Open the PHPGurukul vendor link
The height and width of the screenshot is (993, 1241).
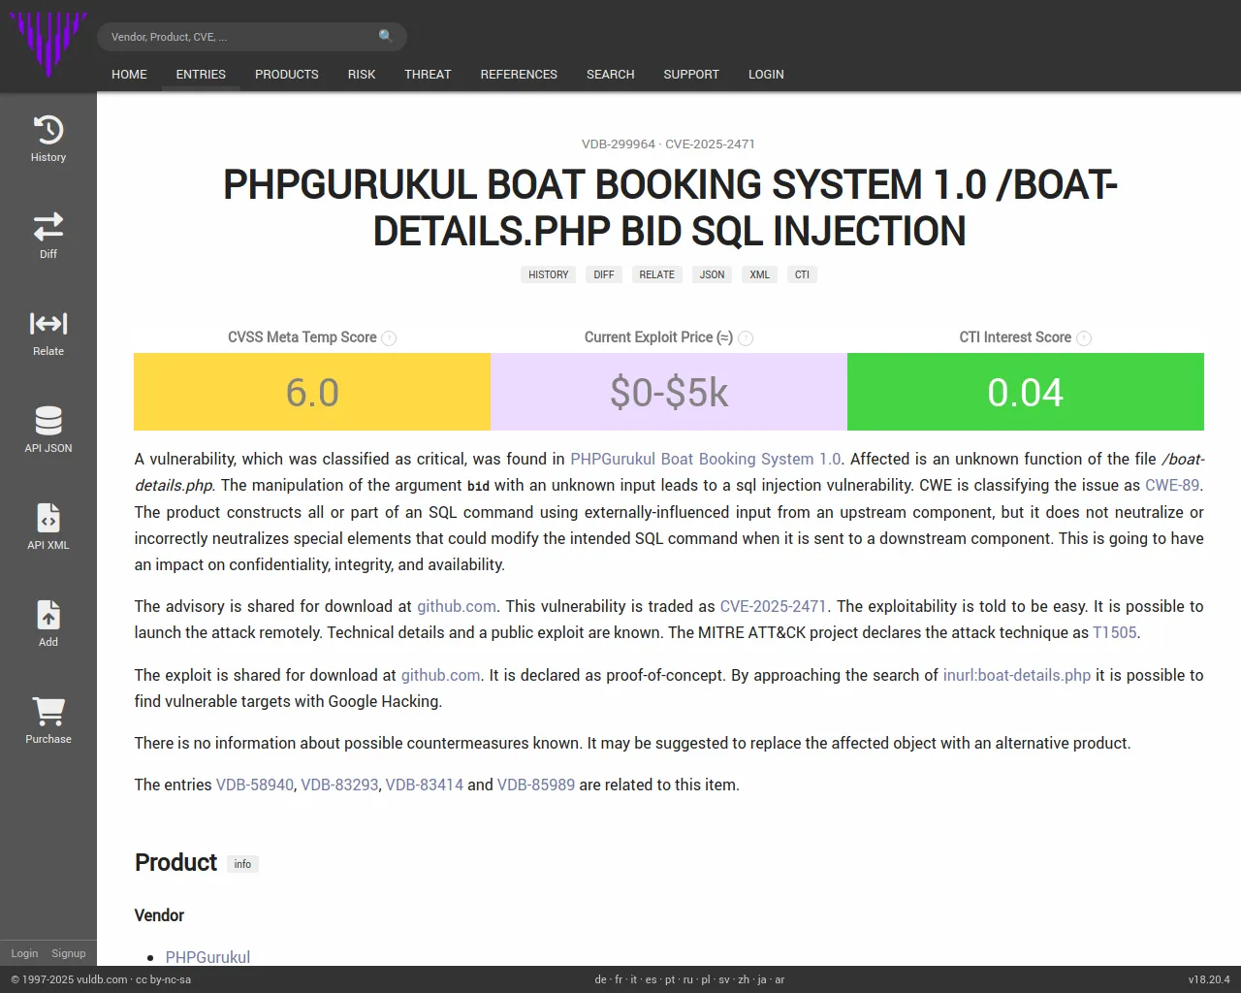click(207, 957)
